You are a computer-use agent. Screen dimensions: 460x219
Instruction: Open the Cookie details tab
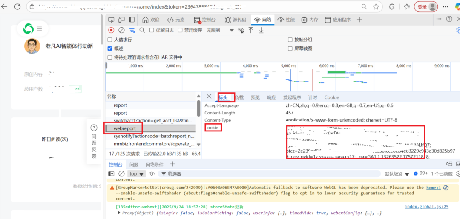point(331,97)
